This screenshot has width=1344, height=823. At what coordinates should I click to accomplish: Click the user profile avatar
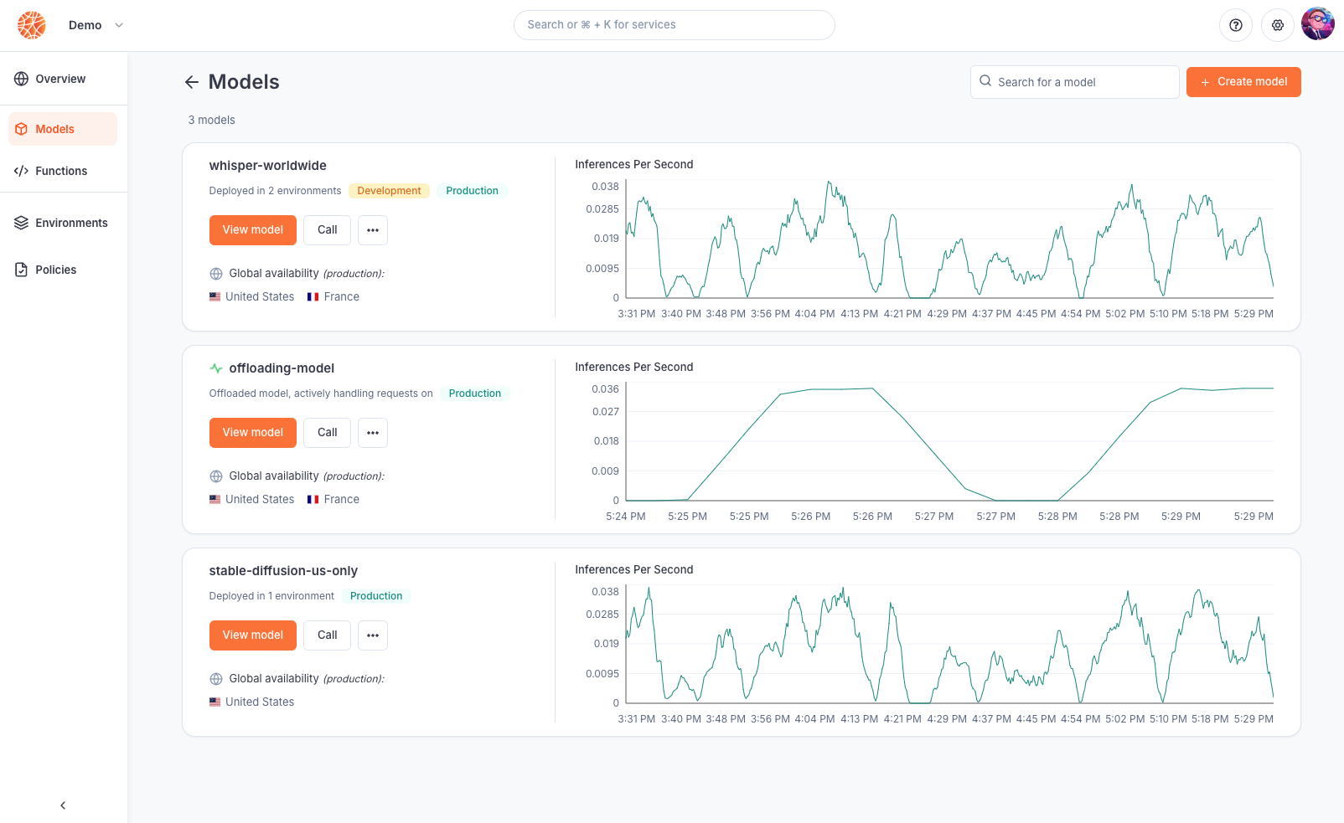(x=1317, y=24)
